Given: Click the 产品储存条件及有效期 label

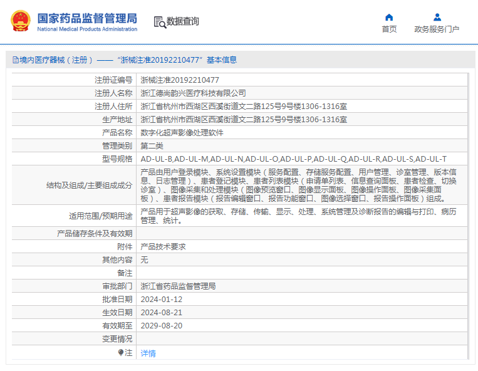Looking at the screenshot, I should [x=95, y=234].
